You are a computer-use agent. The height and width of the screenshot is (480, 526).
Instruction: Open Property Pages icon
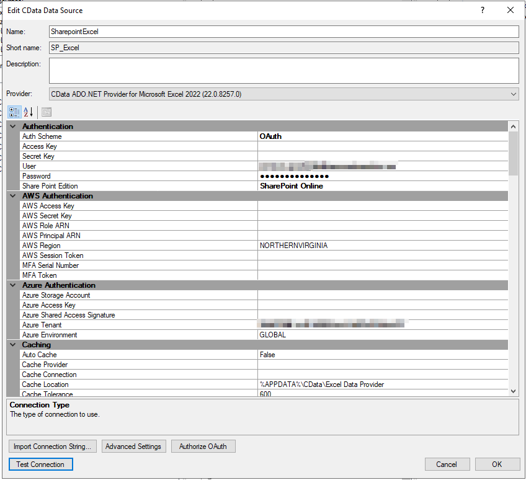tap(47, 112)
